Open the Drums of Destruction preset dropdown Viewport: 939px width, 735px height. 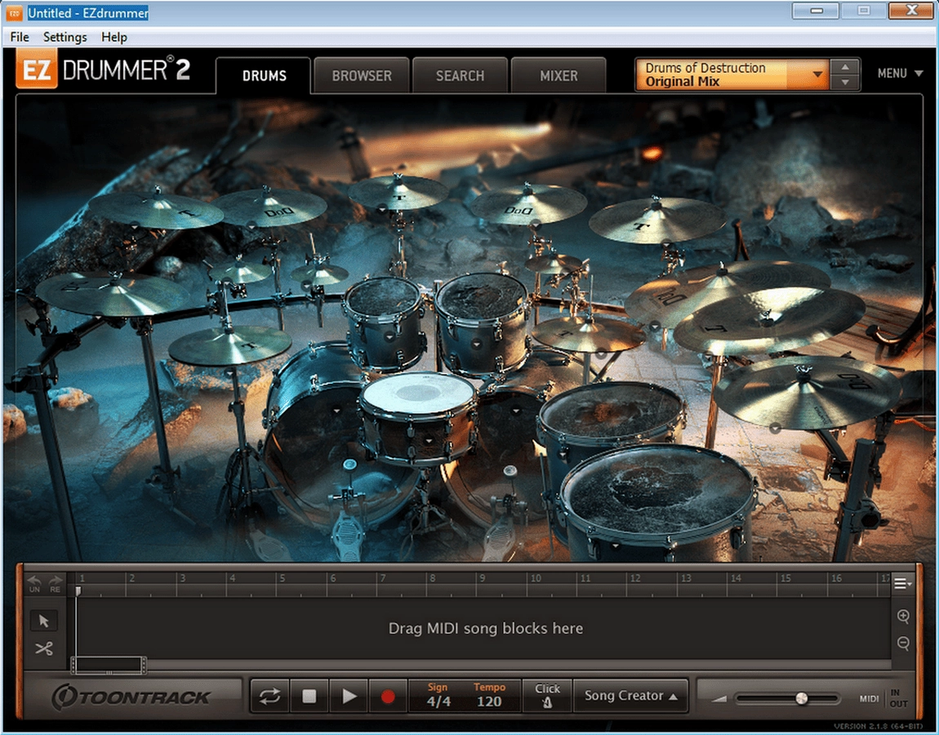[x=732, y=74]
